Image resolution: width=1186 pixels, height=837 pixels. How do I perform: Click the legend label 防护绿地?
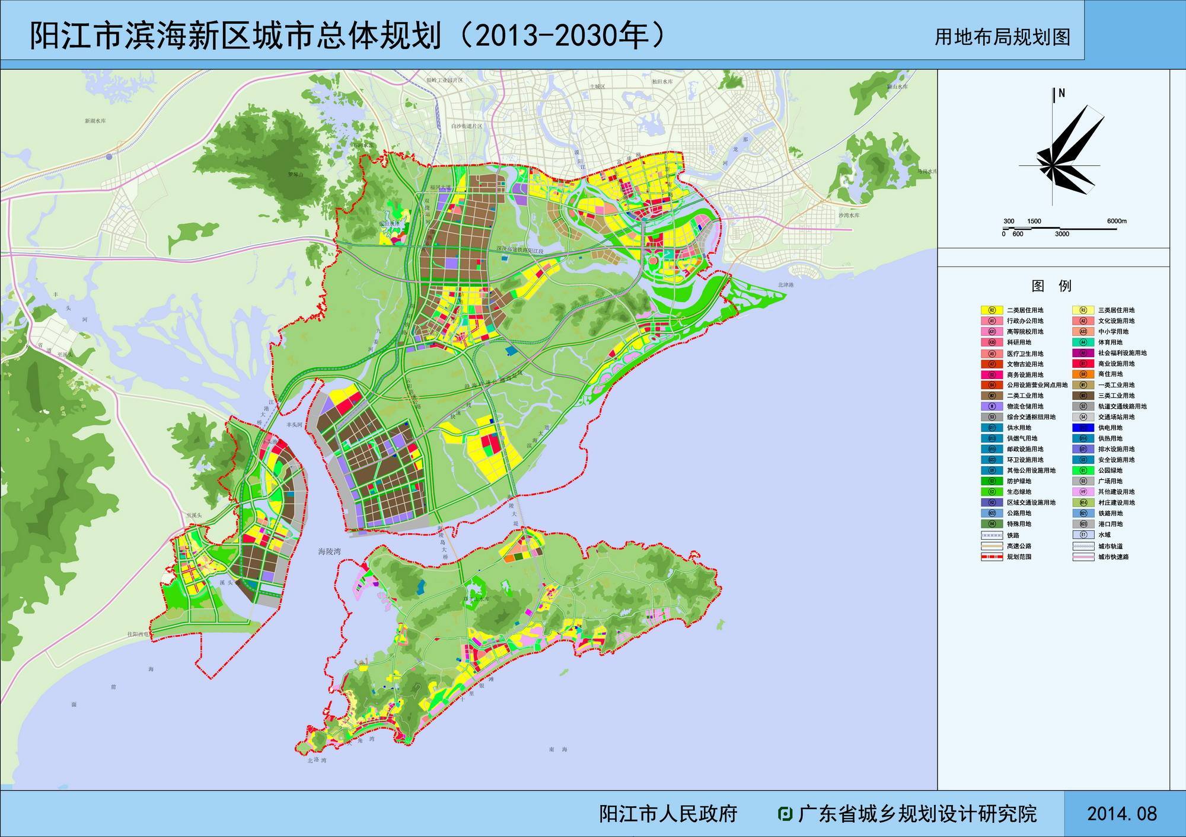[x=1019, y=480]
